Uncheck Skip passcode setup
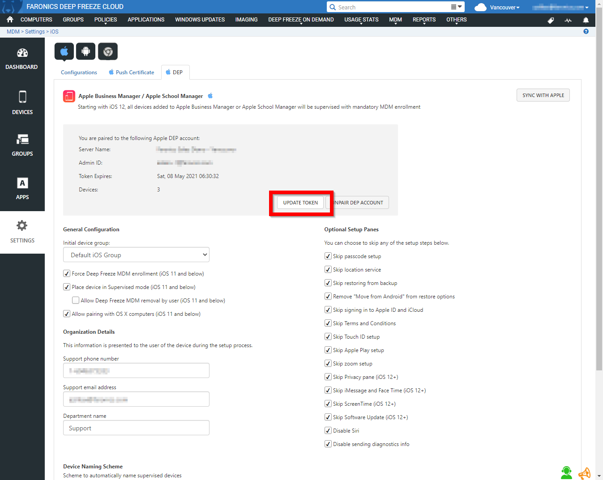603x480 pixels. pos(328,256)
